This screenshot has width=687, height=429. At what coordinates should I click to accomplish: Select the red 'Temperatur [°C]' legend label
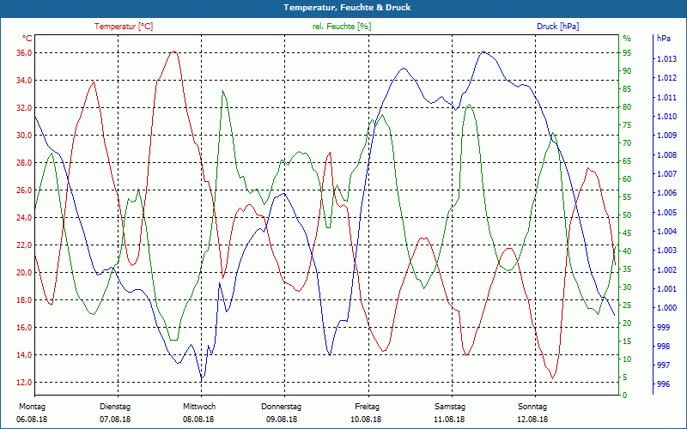click(124, 27)
